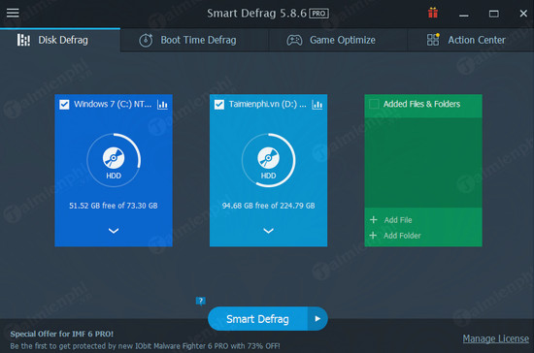Uncheck the Taimienphi.vn (D:) drive checkbox

219,105
